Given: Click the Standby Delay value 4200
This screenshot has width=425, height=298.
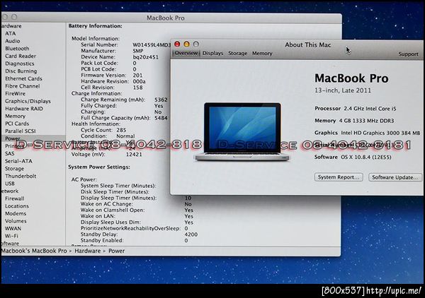Looking at the screenshot, I should (191, 234).
